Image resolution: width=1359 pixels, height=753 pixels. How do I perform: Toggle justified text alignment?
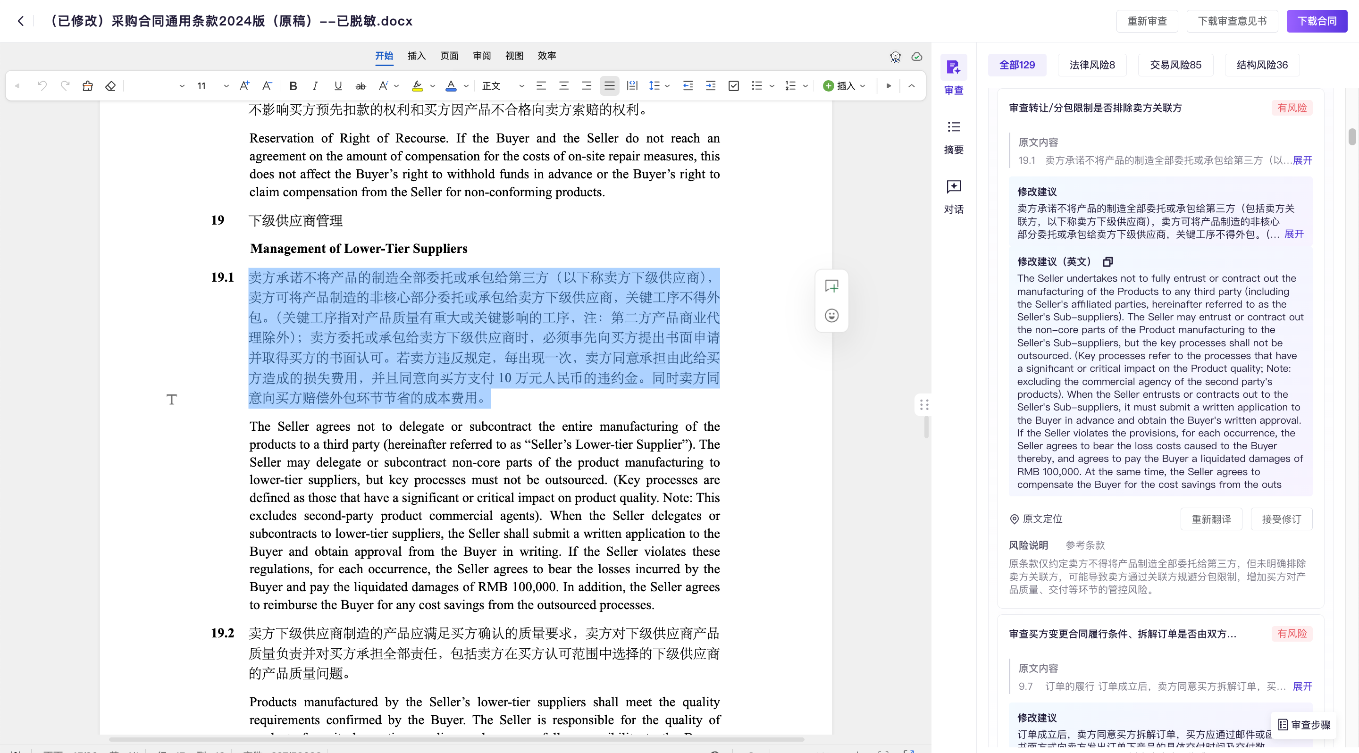[609, 86]
